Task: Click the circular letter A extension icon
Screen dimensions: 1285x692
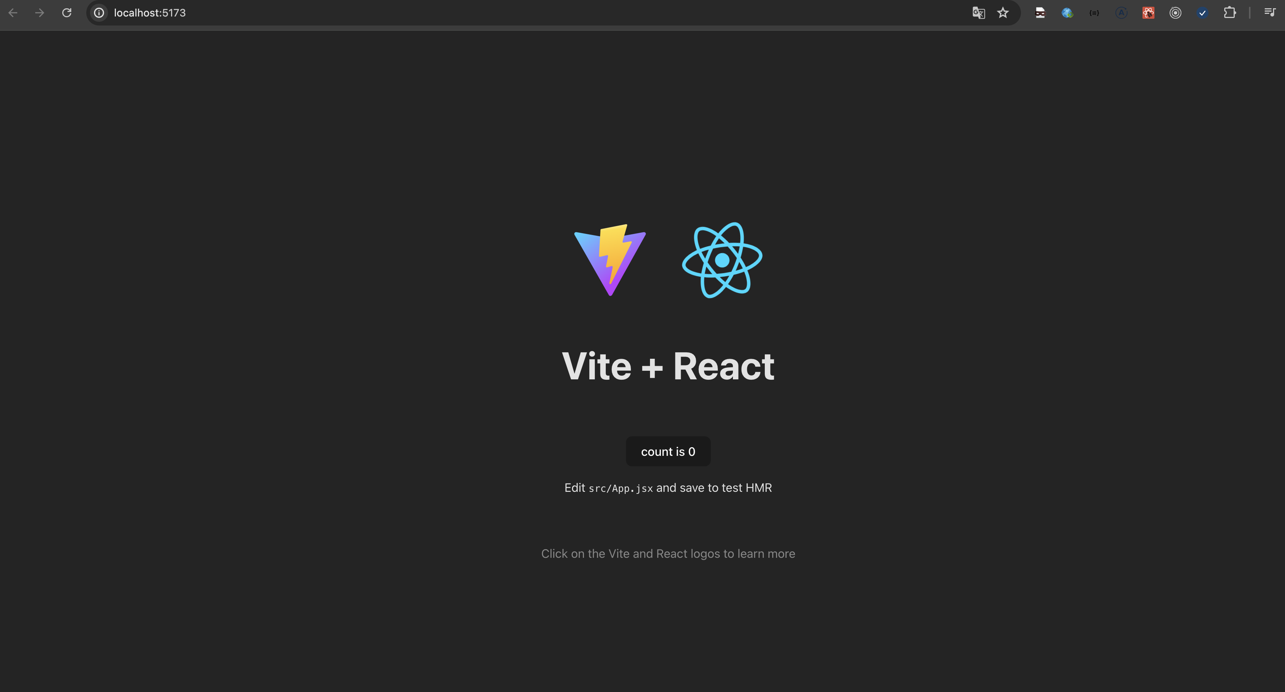Action: click(x=1121, y=13)
